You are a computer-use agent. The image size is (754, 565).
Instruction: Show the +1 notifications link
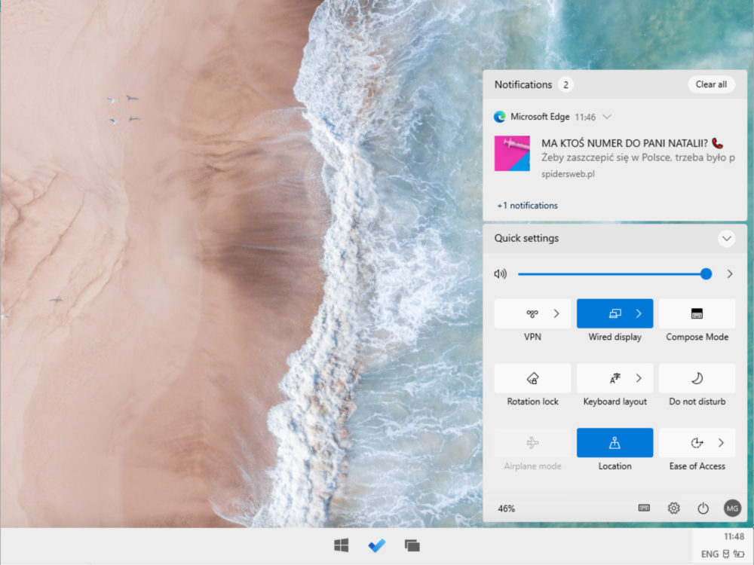click(x=527, y=206)
